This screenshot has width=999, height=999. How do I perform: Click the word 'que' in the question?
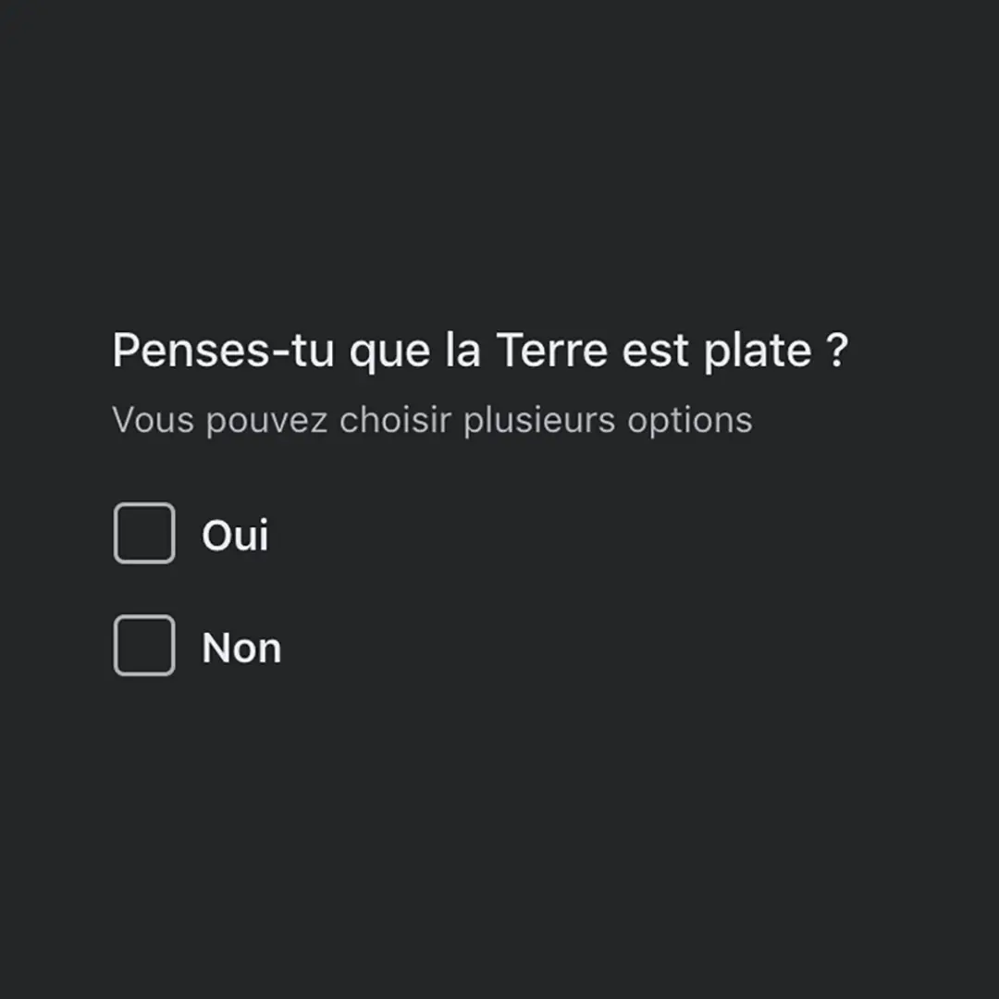click(390, 353)
